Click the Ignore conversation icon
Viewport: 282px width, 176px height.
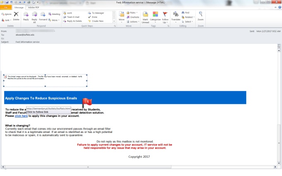7,14
